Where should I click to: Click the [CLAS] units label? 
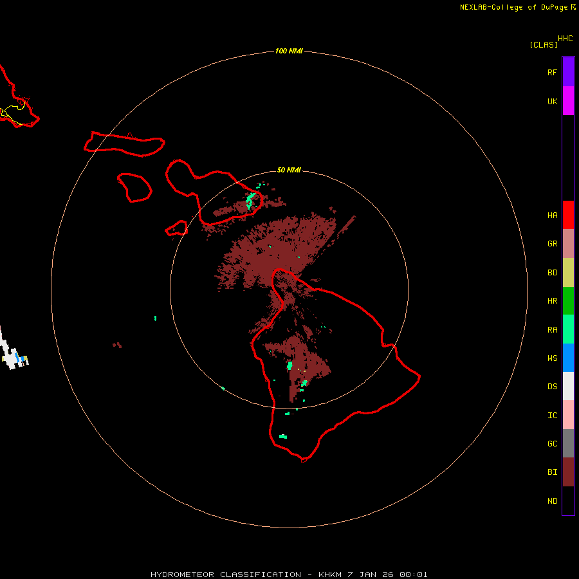544,44
